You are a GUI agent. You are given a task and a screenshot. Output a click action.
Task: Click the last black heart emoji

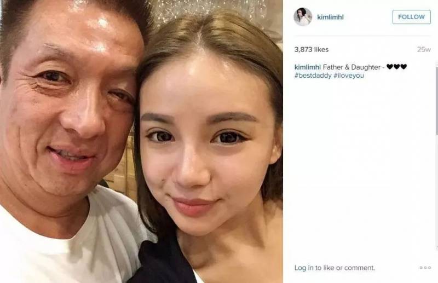[404, 67]
